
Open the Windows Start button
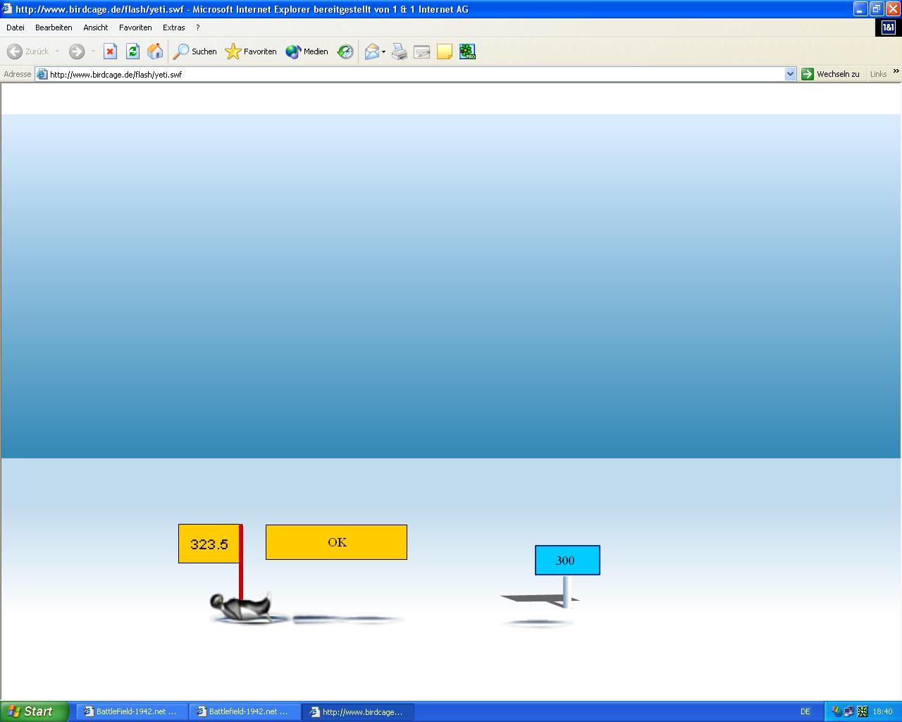(34, 711)
